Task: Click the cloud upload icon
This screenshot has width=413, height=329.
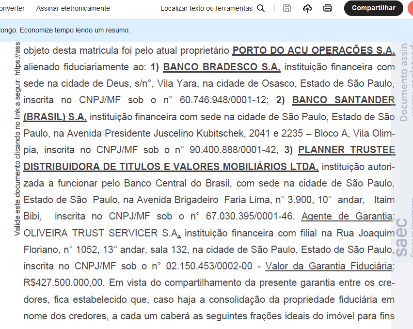Action: (x=307, y=8)
